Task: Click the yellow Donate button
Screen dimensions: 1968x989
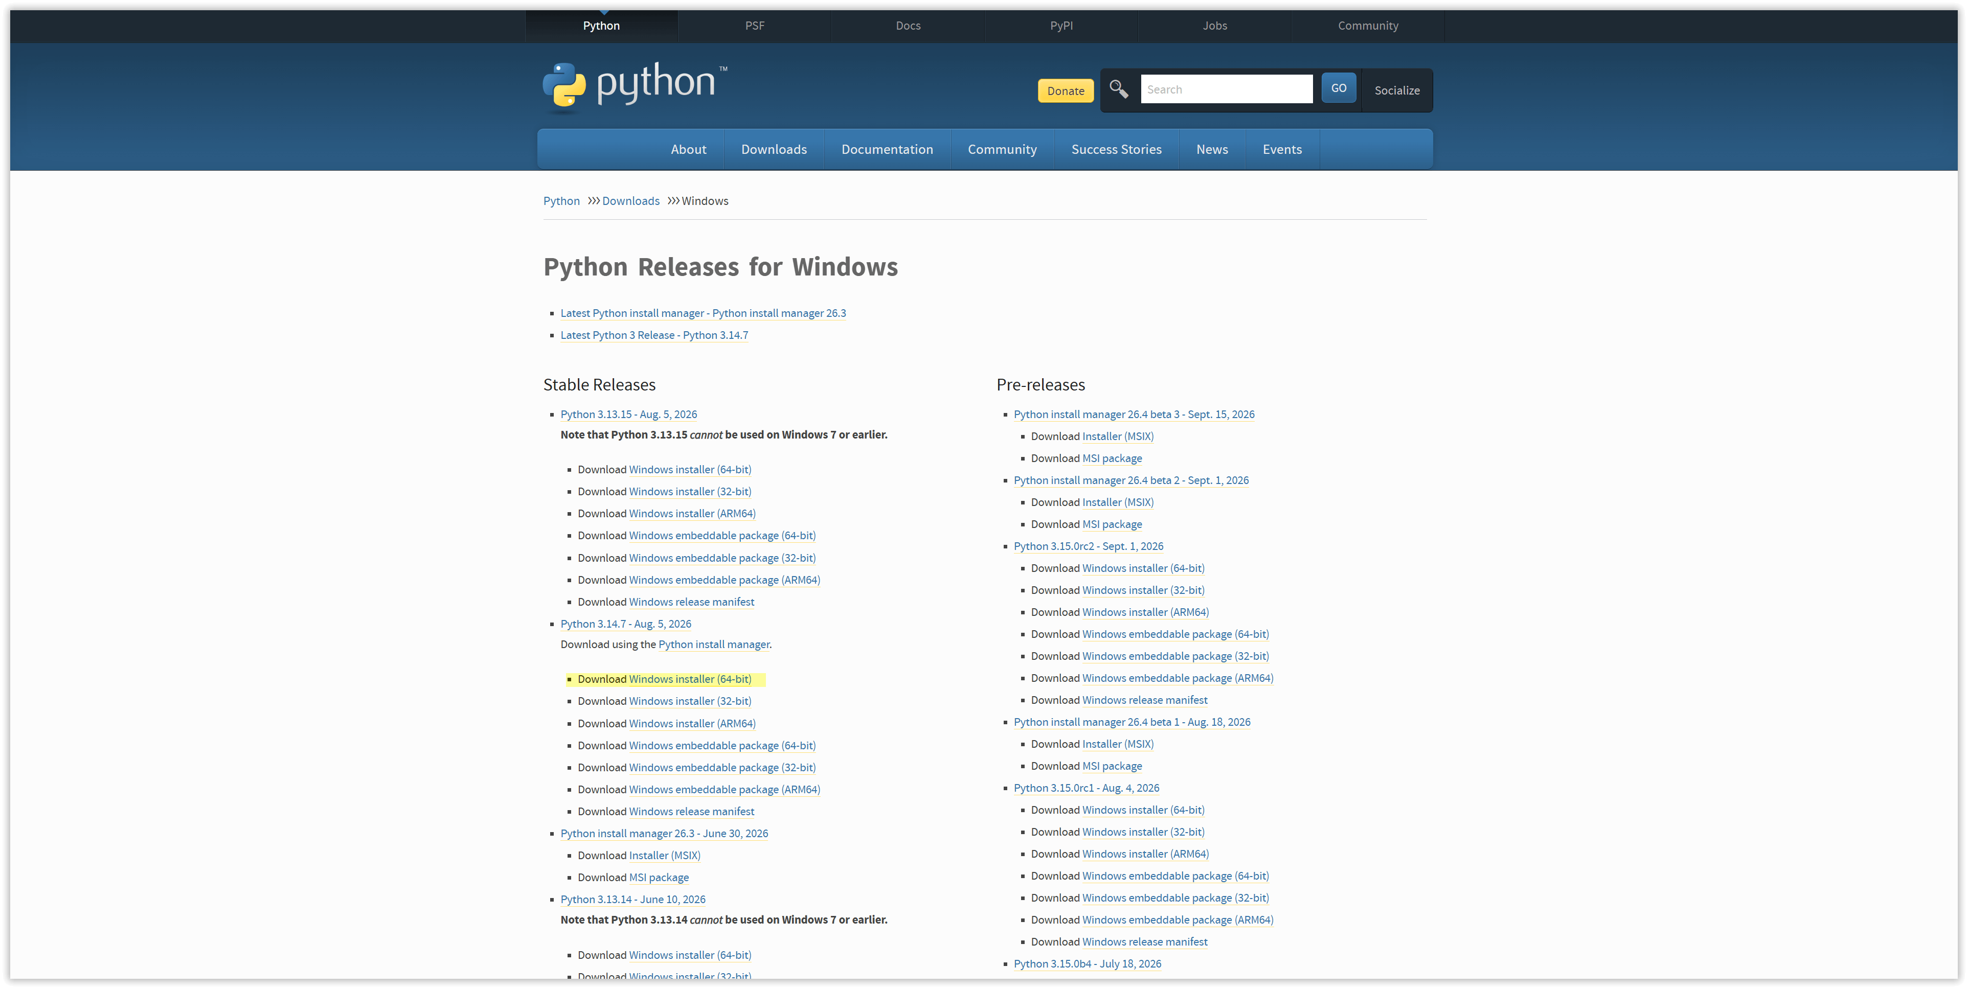Action: coord(1065,91)
